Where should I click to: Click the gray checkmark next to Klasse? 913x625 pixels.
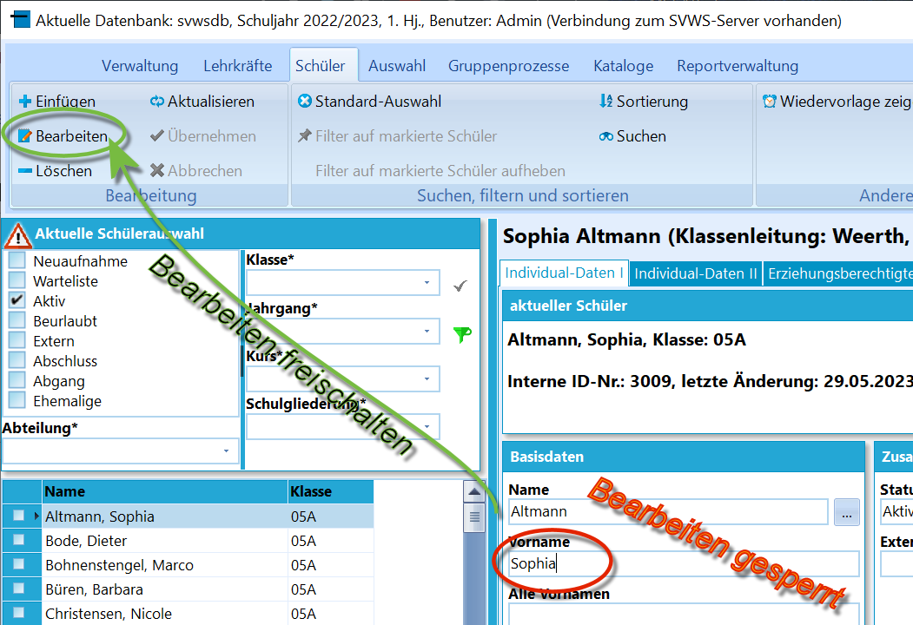[x=460, y=286]
